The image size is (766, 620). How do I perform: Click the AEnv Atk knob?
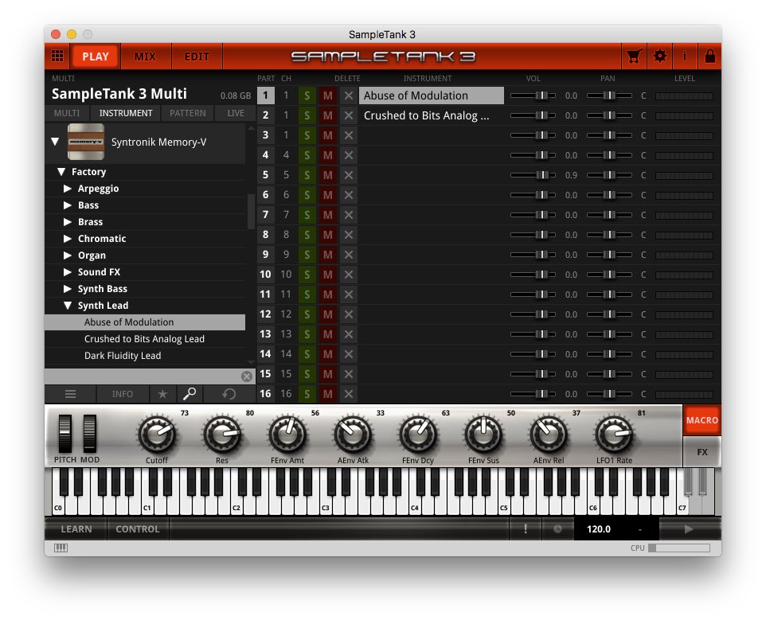pyautogui.click(x=353, y=434)
